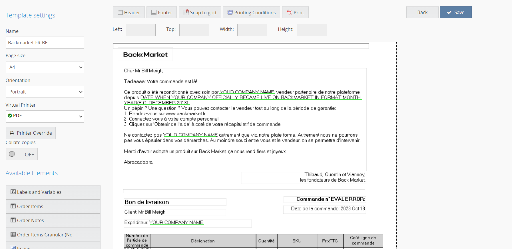
Task: Expand the Order Items element
Action: pyautogui.click(x=53, y=206)
